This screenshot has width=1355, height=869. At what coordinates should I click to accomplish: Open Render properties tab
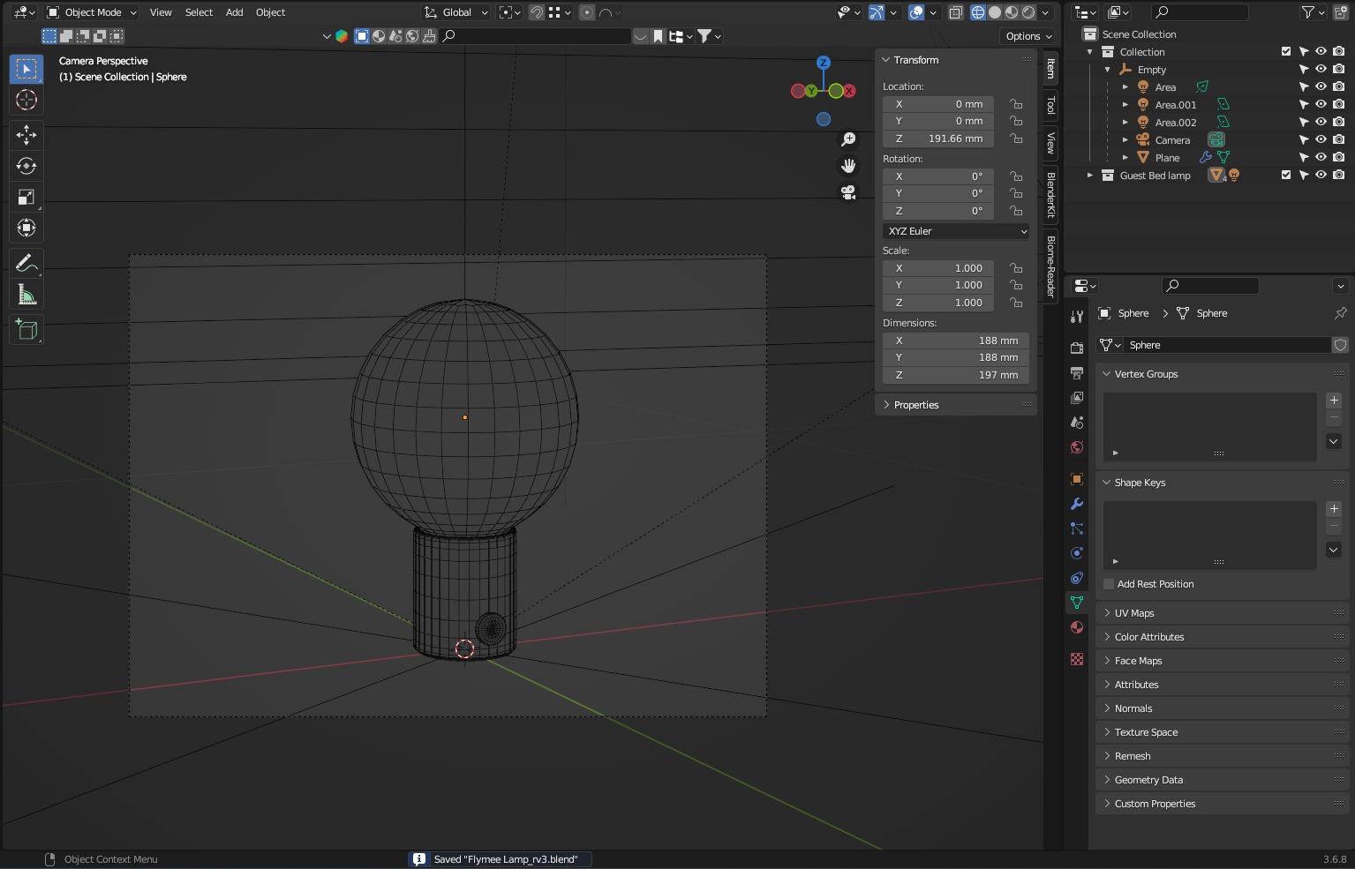[1076, 348]
